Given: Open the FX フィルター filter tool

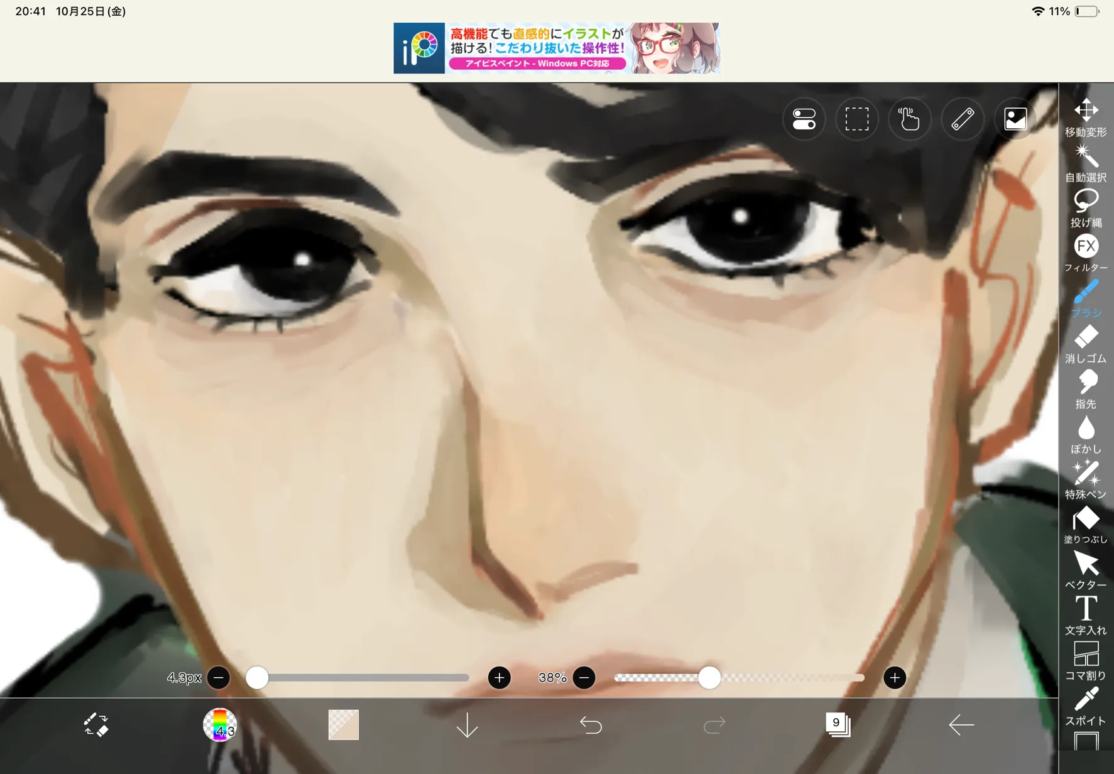Looking at the screenshot, I should [1086, 253].
